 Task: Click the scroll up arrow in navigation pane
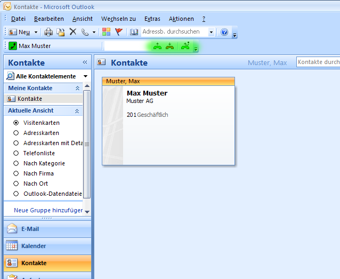click(x=87, y=86)
